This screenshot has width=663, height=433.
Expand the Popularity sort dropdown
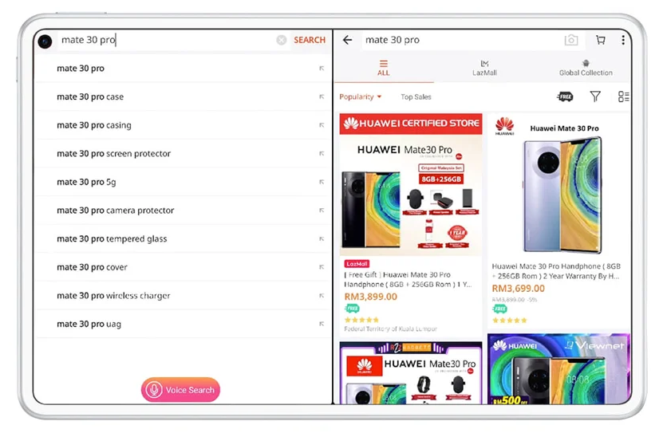[x=361, y=96]
